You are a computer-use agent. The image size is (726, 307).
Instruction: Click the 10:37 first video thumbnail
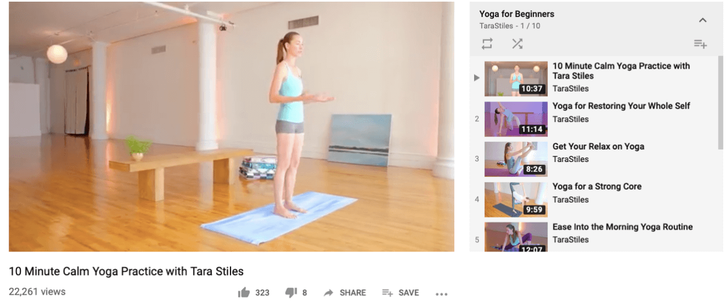coord(516,79)
